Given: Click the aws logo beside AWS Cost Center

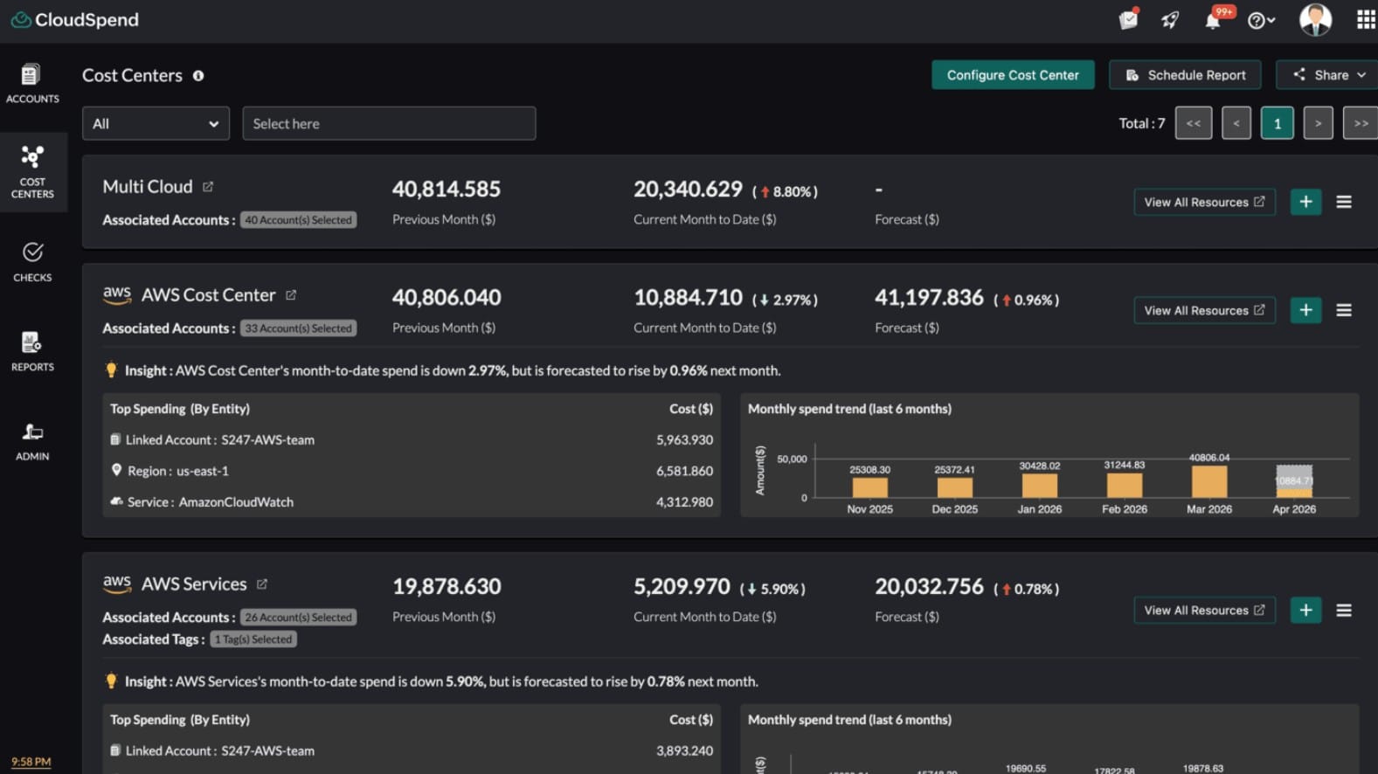Looking at the screenshot, I should (117, 295).
